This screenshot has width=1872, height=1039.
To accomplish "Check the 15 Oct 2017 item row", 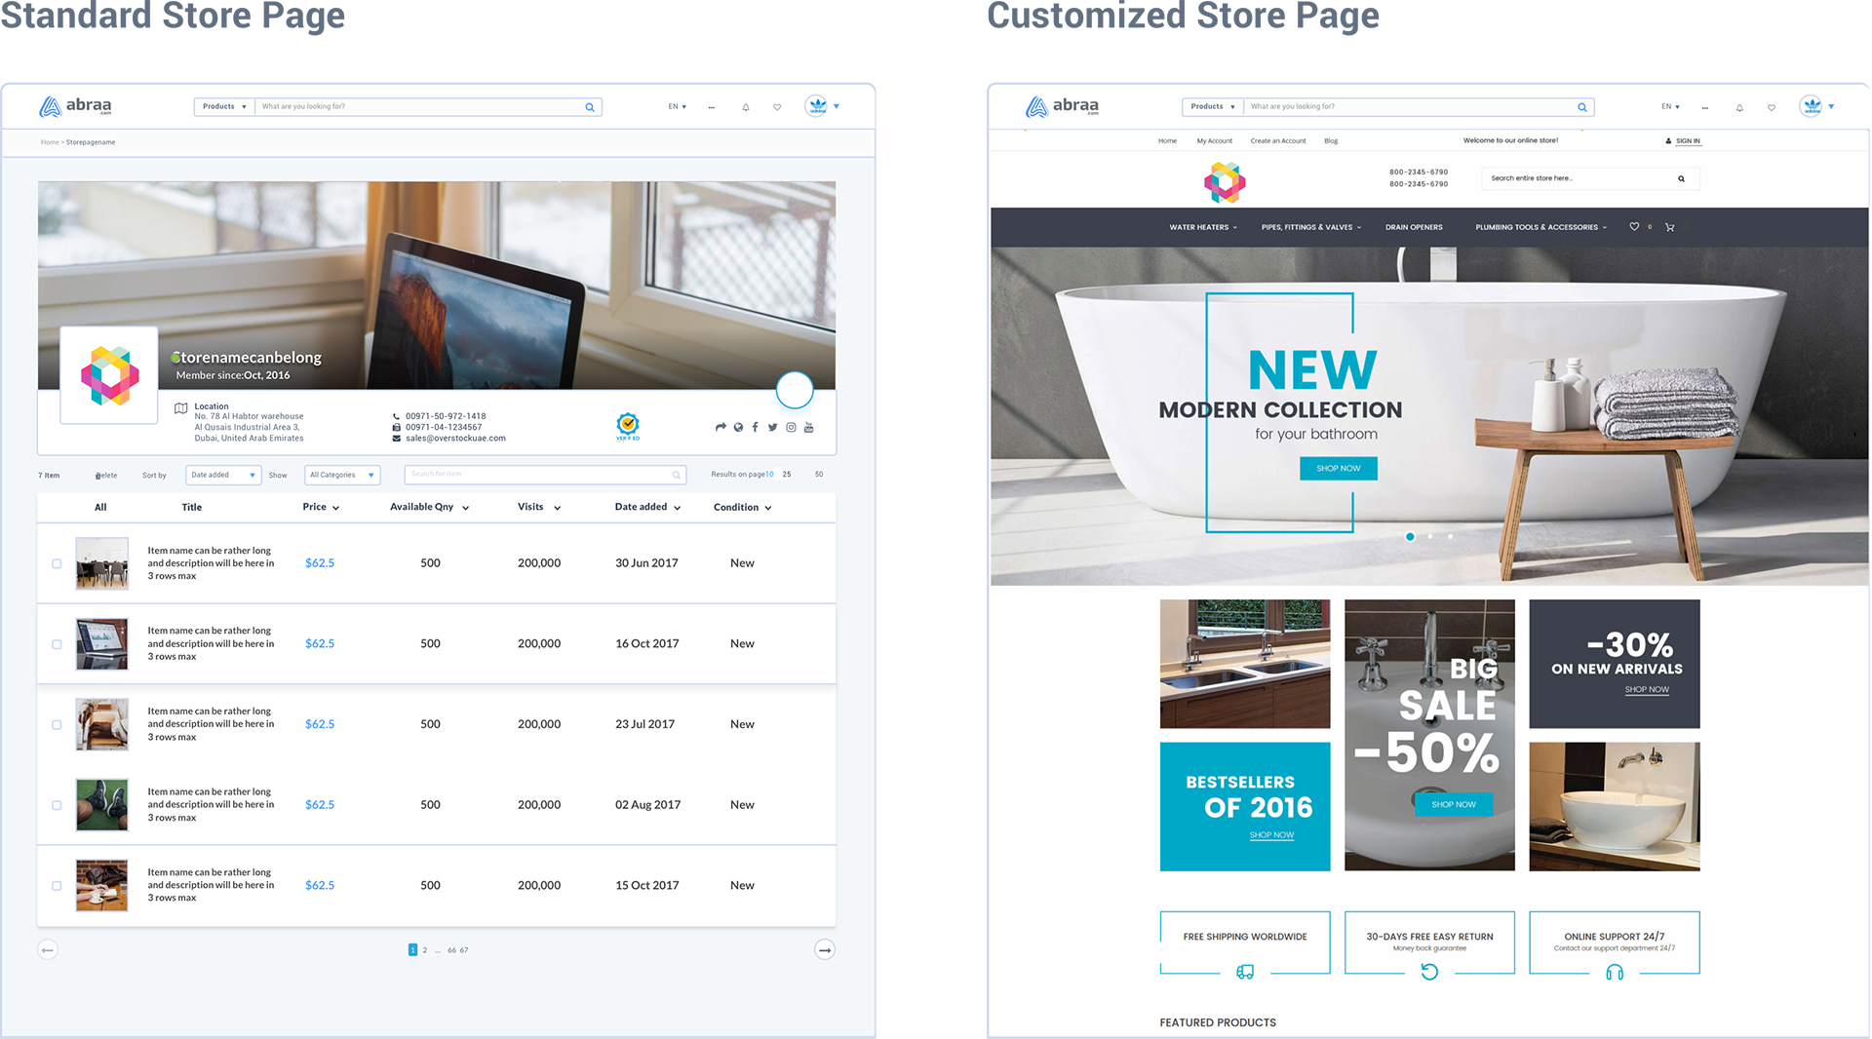I will tap(57, 886).
